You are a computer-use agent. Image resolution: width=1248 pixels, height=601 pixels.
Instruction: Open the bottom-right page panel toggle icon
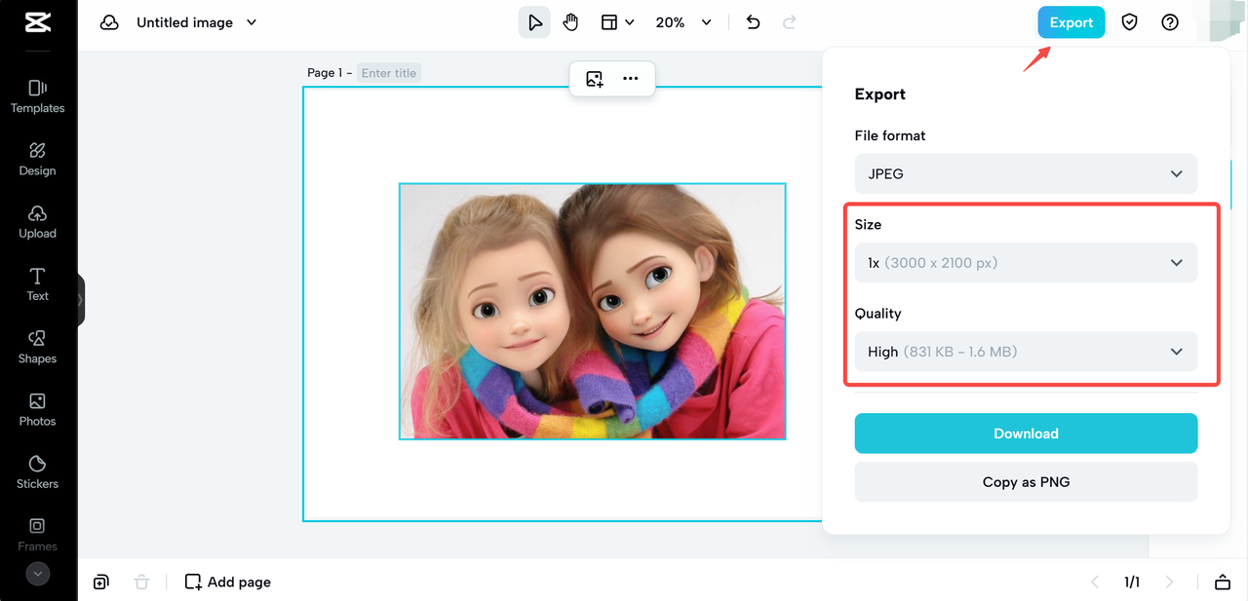(x=1222, y=582)
